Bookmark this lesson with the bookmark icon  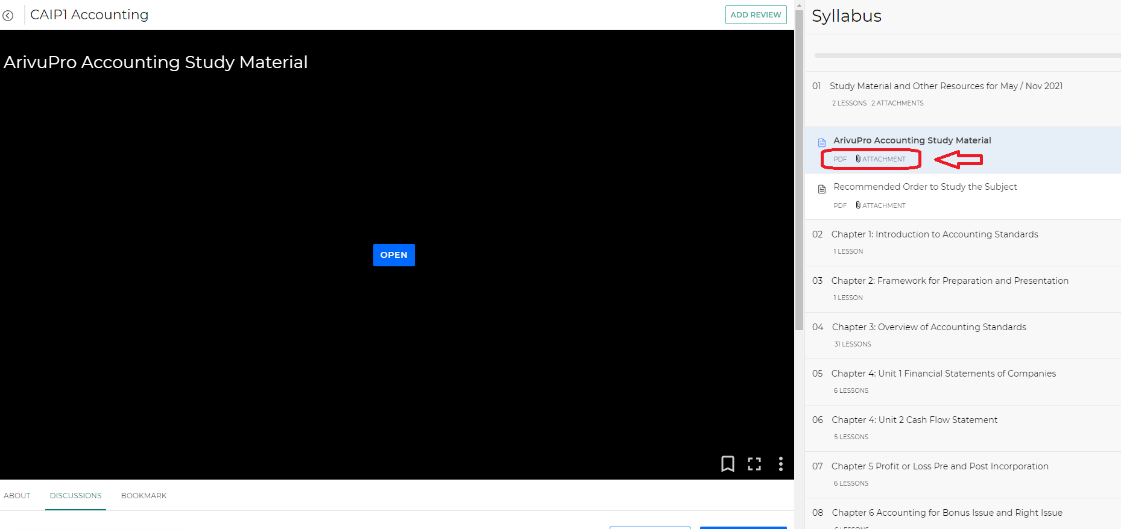pyautogui.click(x=728, y=464)
